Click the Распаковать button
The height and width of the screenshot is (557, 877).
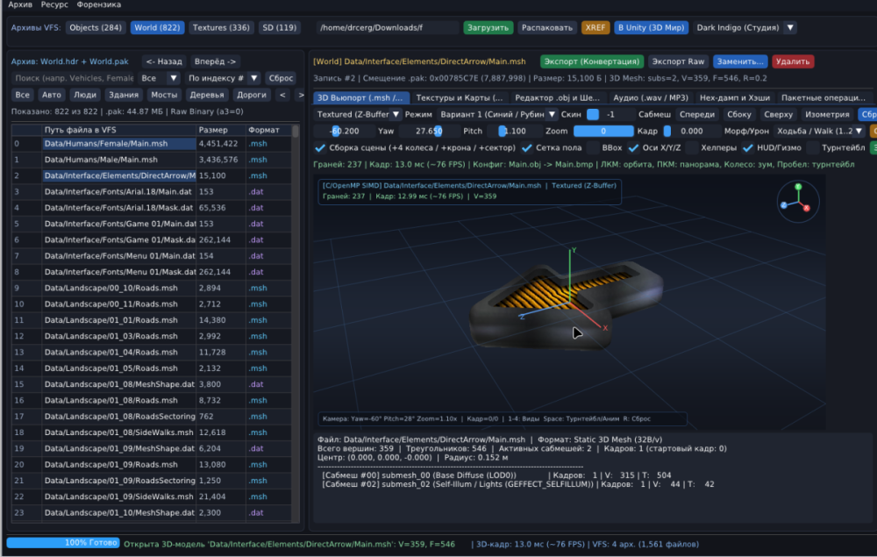pos(547,27)
